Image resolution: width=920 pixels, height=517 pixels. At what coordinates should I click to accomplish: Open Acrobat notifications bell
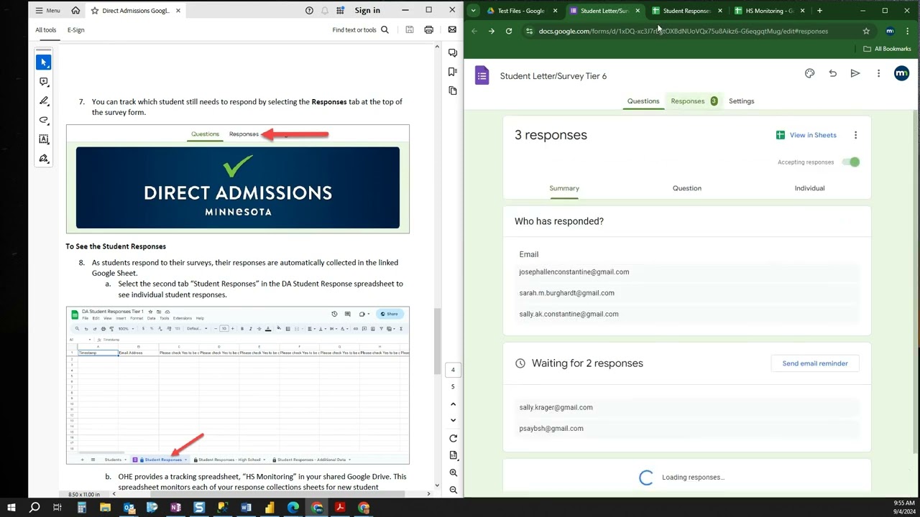[x=325, y=11]
